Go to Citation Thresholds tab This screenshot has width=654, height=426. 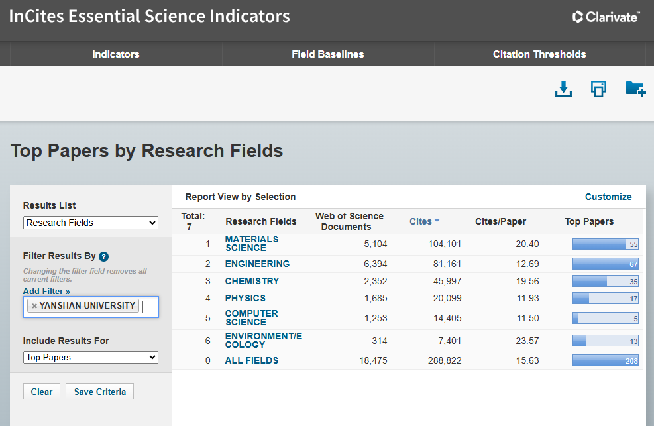point(539,54)
